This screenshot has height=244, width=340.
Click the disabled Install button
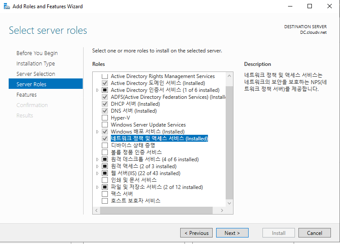[x=278, y=233]
